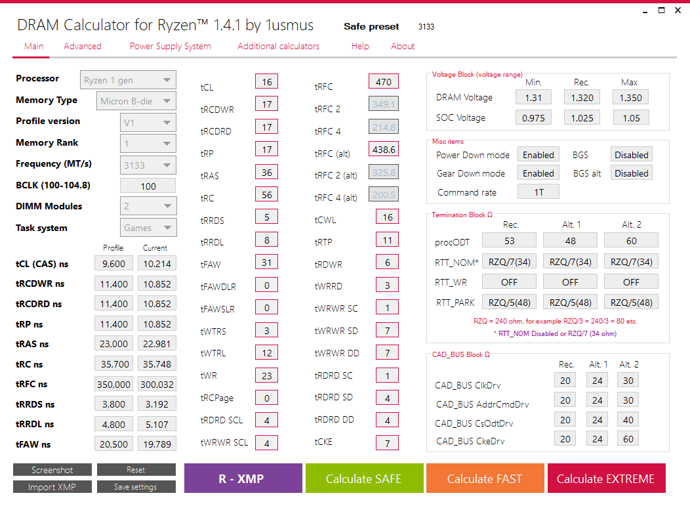Viewport: 690px width, 506px height.
Task: Select SOC Voltage Rec. value 1.025
Action: [582, 118]
